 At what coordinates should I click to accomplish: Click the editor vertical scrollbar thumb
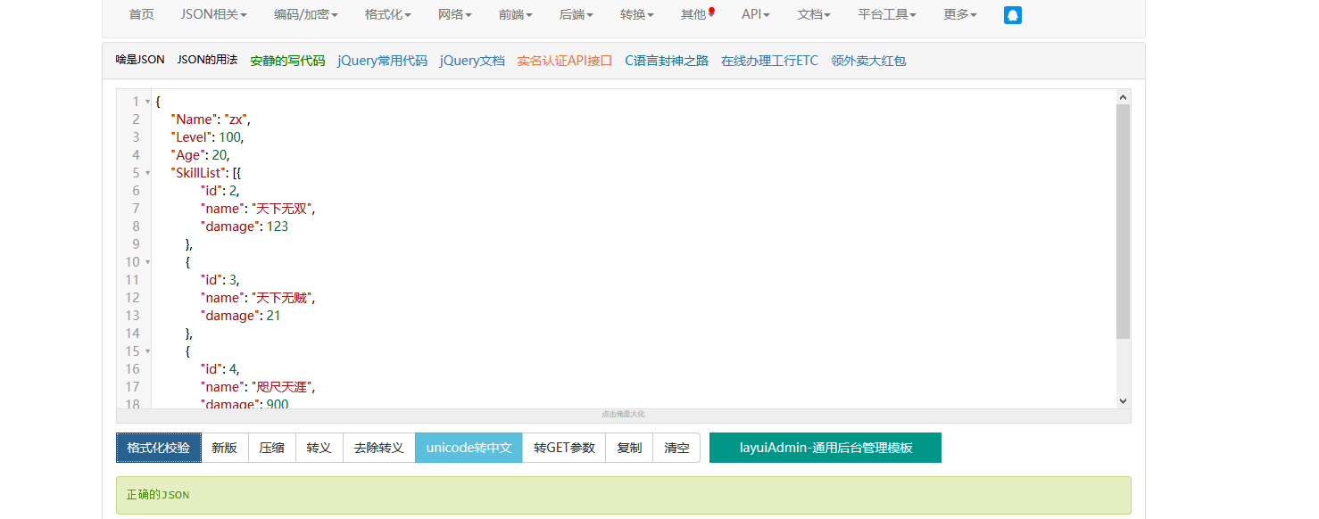click(1124, 221)
